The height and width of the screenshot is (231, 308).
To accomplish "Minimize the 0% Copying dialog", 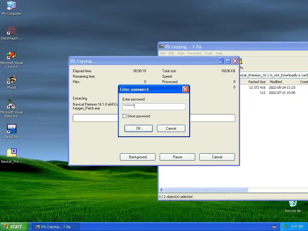I will 221,61.
